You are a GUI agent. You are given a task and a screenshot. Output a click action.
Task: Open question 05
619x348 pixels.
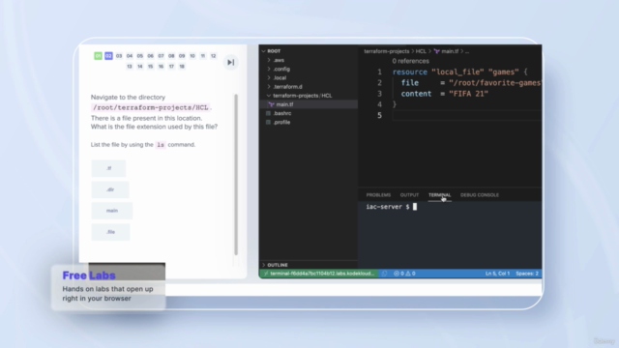tap(139, 56)
